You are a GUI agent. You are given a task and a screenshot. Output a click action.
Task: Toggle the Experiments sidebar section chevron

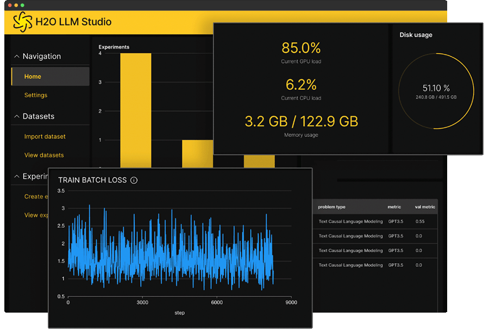click(17, 176)
